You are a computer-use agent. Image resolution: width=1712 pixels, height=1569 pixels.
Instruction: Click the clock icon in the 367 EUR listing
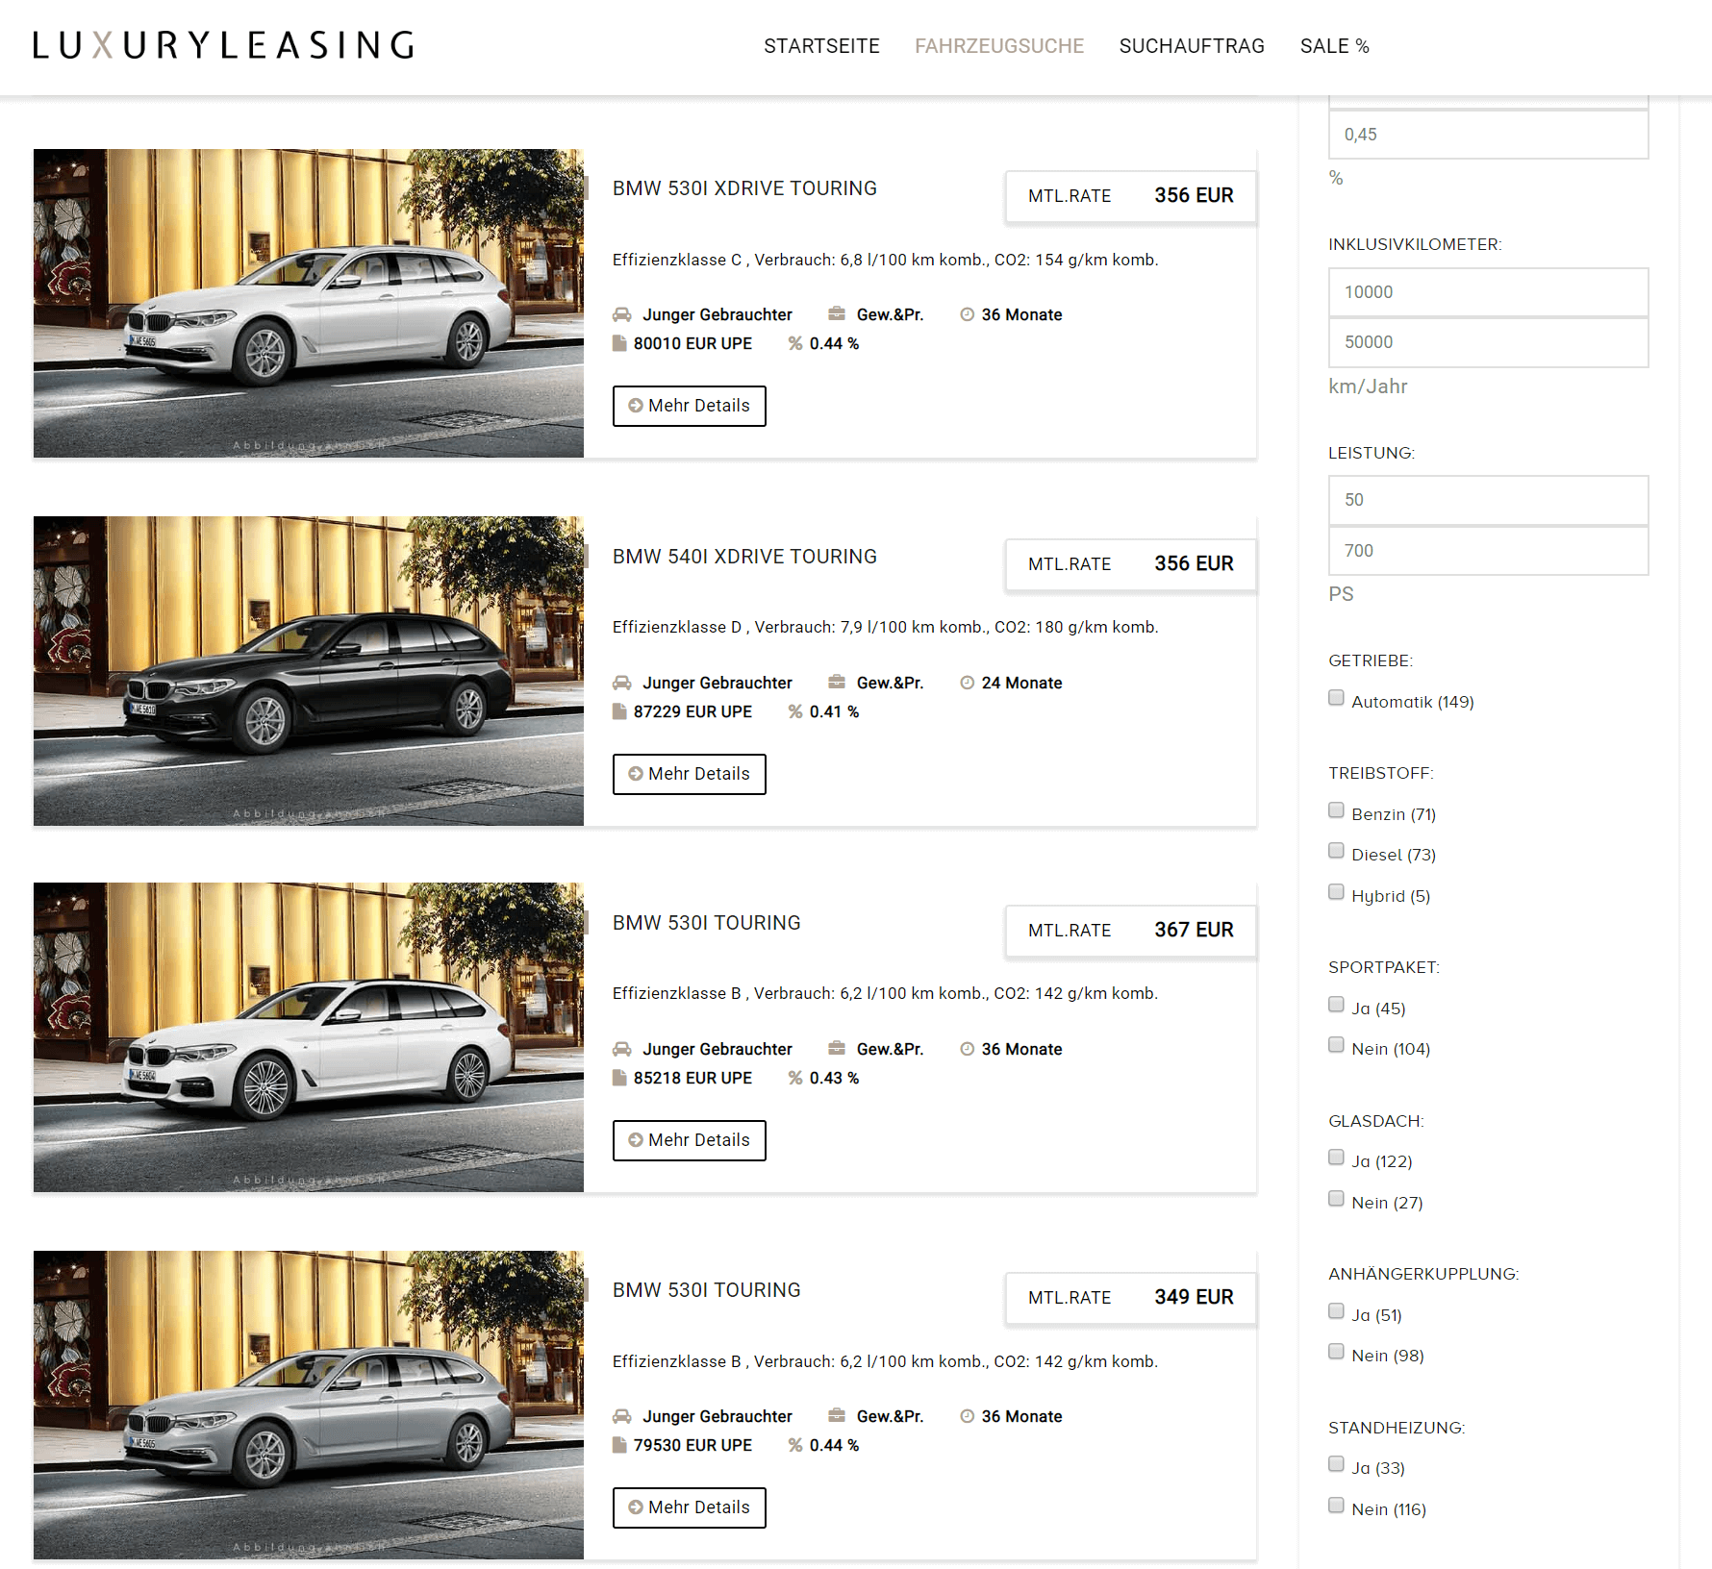coord(968,1049)
